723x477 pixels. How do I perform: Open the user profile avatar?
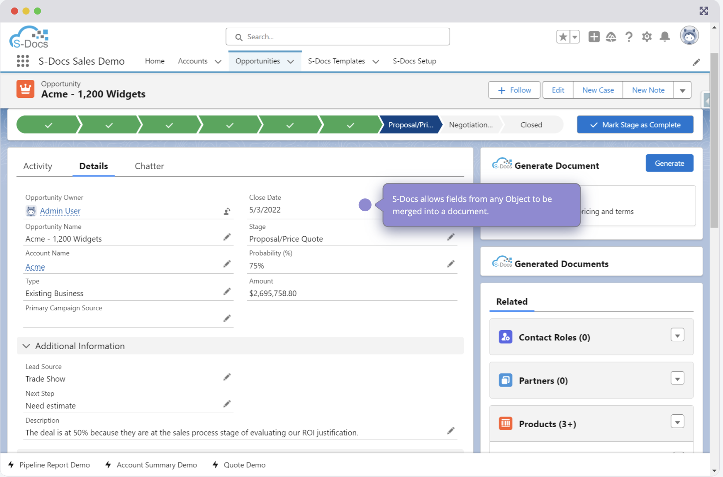point(689,36)
